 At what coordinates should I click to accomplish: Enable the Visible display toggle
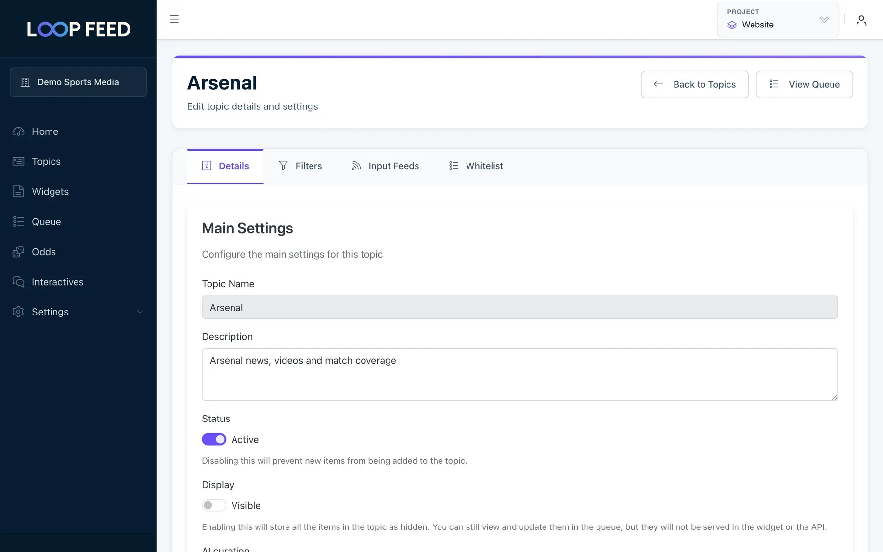214,505
